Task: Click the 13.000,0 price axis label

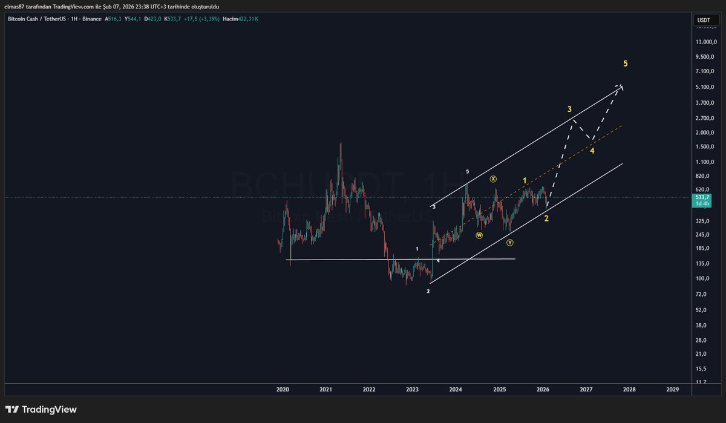Action: [705, 42]
